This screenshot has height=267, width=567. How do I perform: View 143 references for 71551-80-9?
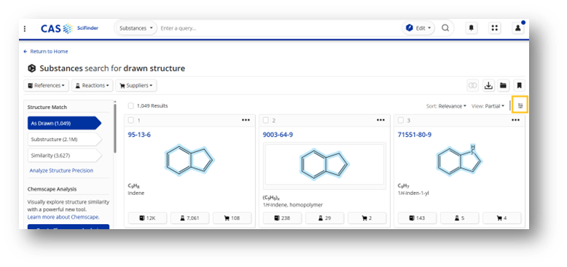pos(418,218)
